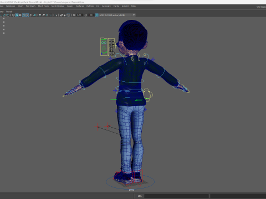Viewport: 266px width, 199px height.
Task: Select the blue cross control at right shoulder
Action: [x=153, y=59]
